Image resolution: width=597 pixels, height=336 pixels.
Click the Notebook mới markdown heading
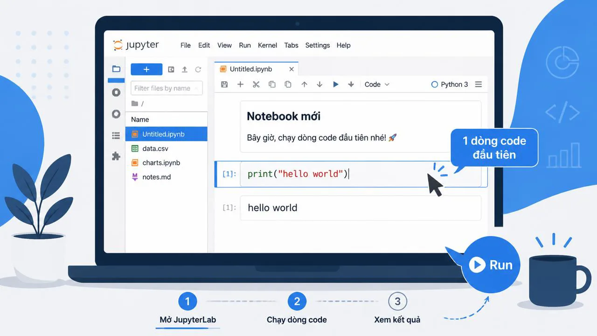point(284,116)
